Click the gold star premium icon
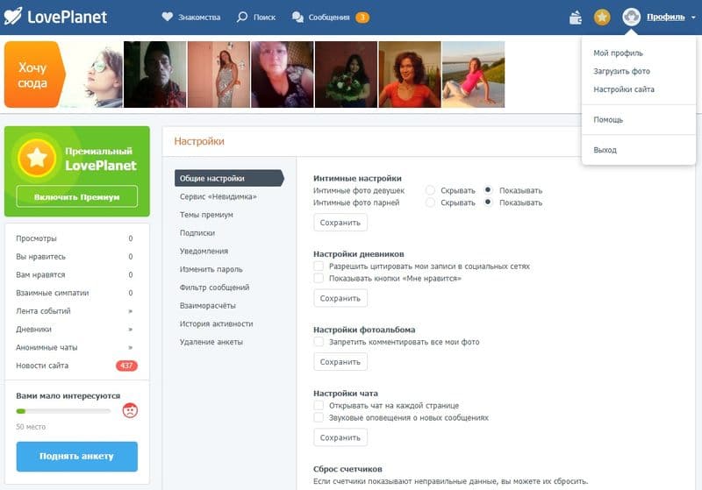 pyautogui.click(x=602, y=17)
